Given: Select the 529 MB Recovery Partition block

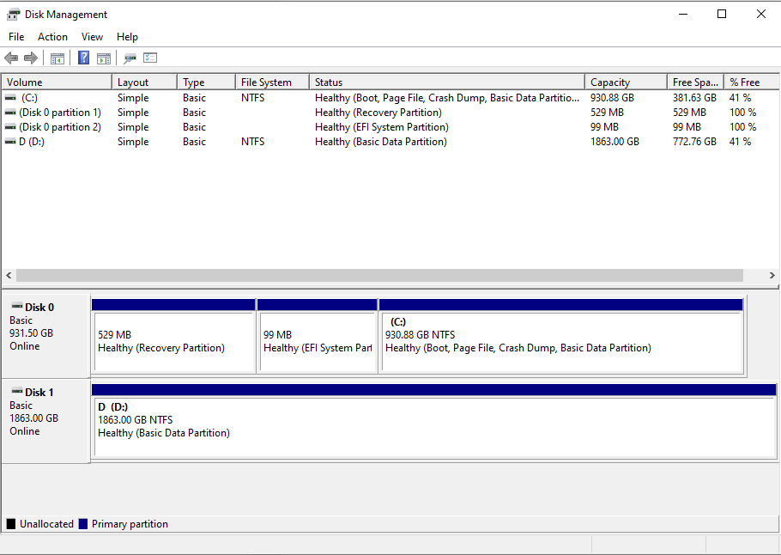Looking at the screenshot, I should [x=173, y=336].
